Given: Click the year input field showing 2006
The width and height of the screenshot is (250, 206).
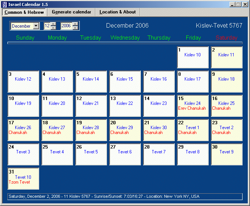Looking at the screenshot, I should tap(66, 26).
